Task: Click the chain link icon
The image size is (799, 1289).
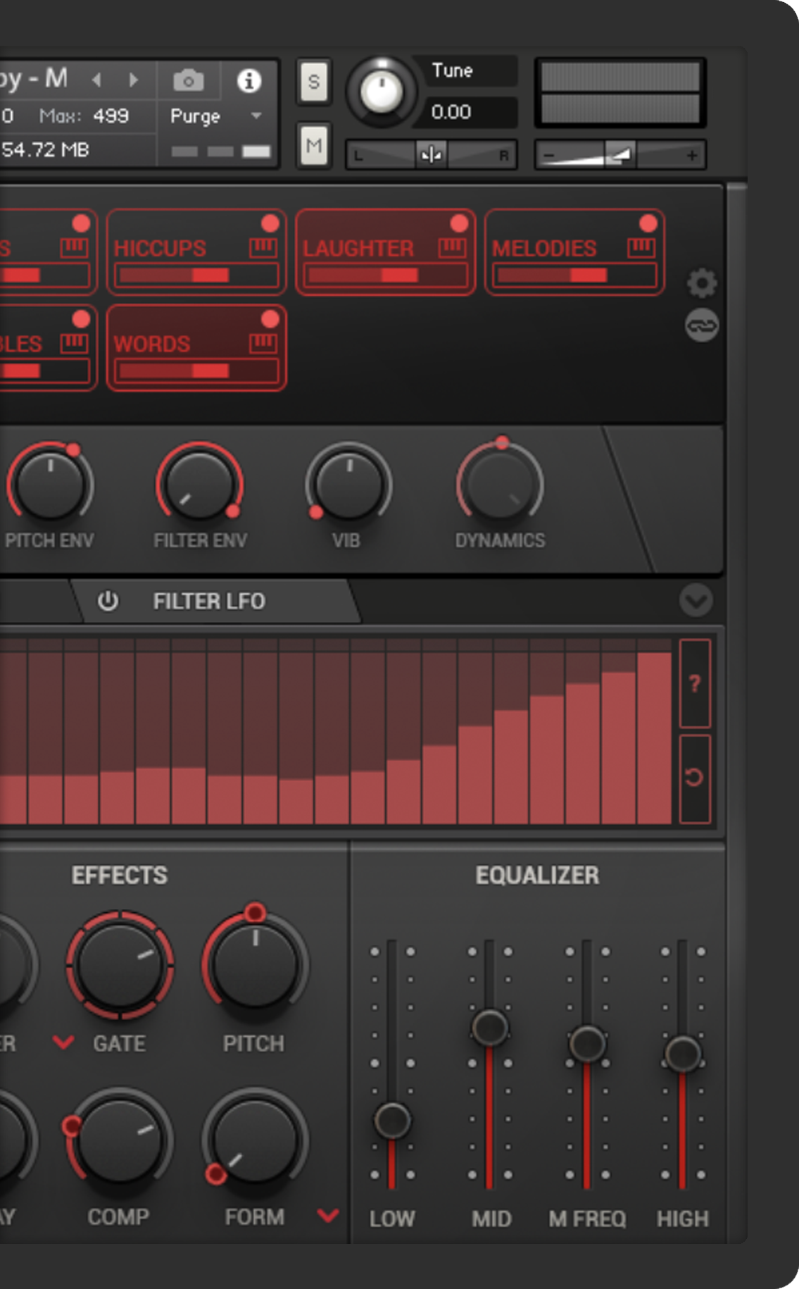Action: pos(702,325)
